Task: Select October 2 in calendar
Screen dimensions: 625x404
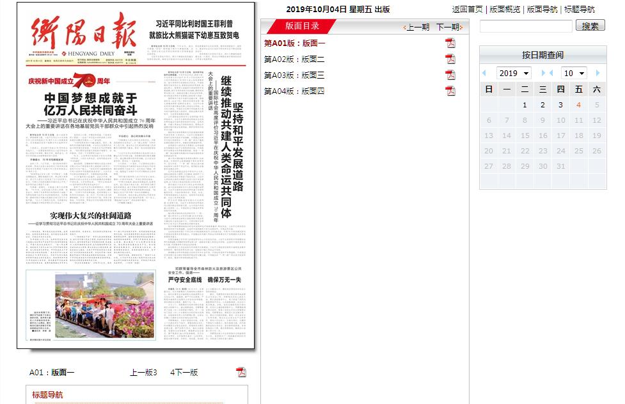Action: pyautogui.click(x=542, y=105)
